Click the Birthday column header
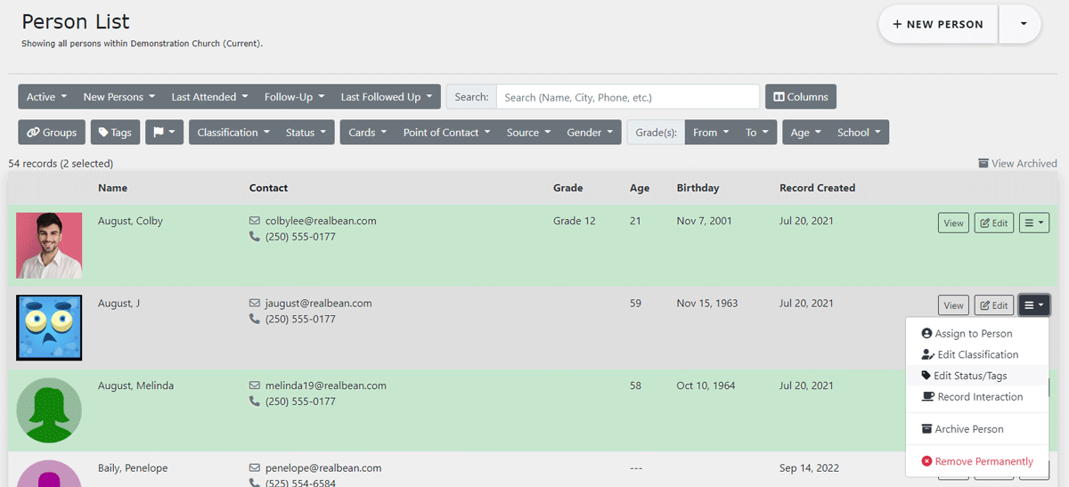 coord(698,188)
